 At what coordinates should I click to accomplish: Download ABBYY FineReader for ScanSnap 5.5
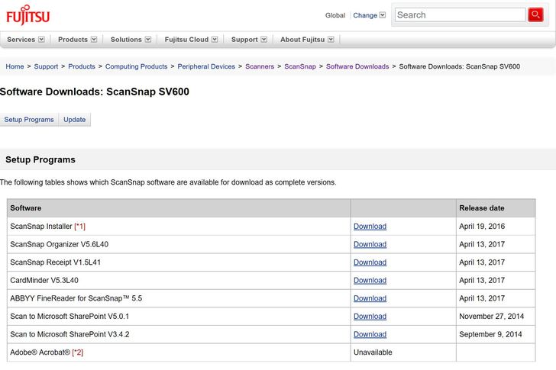coord(370,298)
